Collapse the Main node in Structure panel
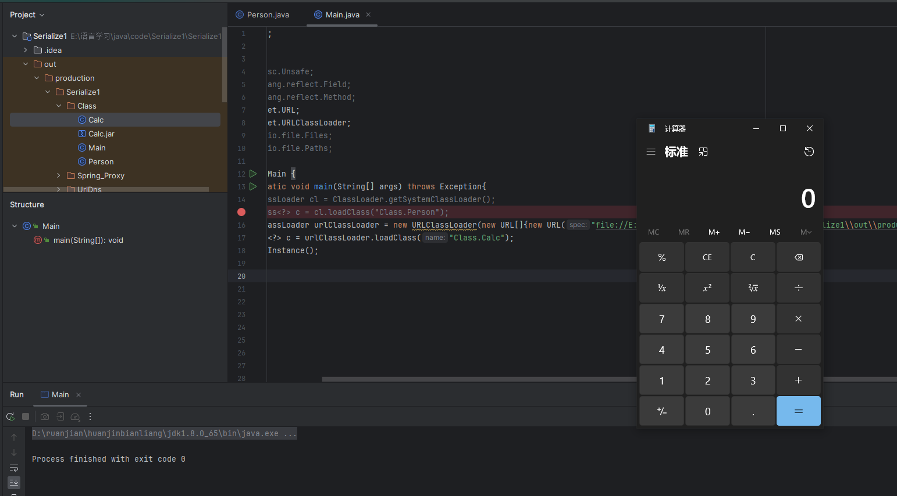Screen dimensions: 897x496 (15, 226)
